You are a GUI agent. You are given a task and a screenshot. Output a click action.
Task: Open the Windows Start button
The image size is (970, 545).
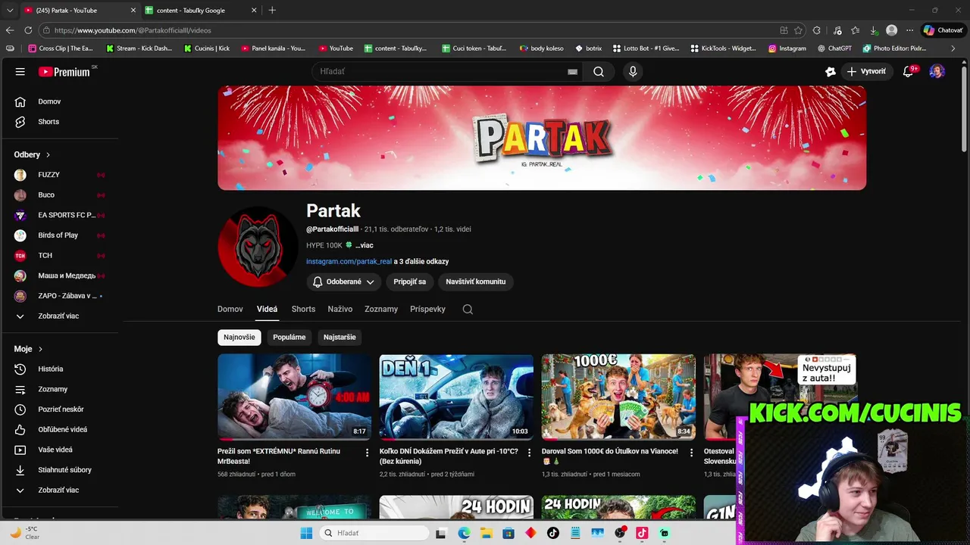click(x=306, y=533)
